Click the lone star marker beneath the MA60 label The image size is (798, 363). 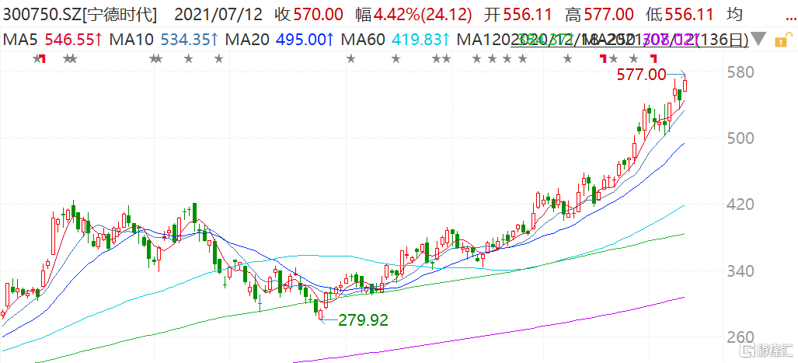(x=350, y=59)
